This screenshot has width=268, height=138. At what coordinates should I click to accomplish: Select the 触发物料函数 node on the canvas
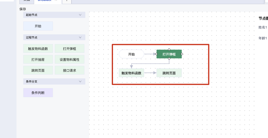131,73
